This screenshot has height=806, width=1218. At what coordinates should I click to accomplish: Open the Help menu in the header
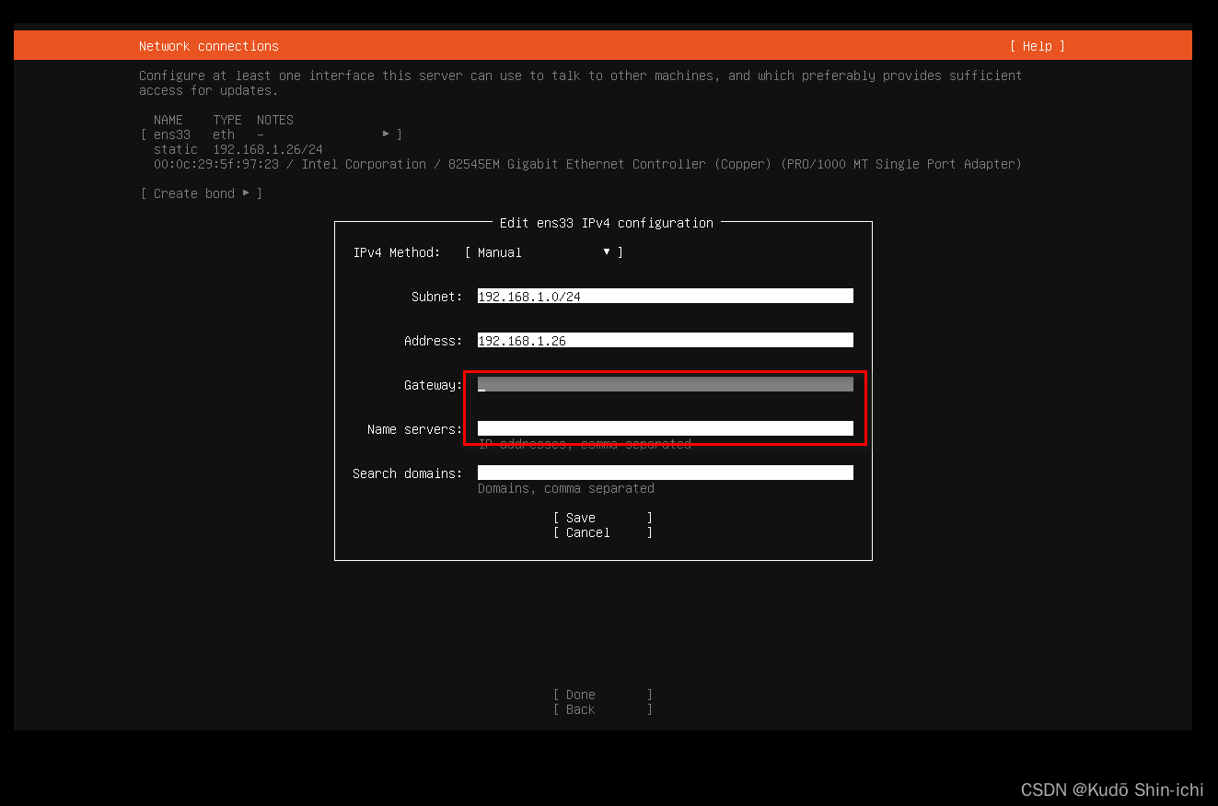tap(1037, 46)
